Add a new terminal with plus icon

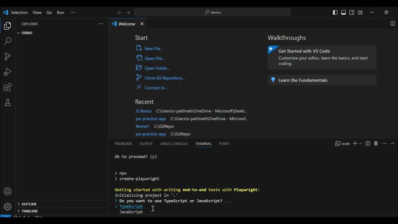pyautogui.click(x=355, y=143)
